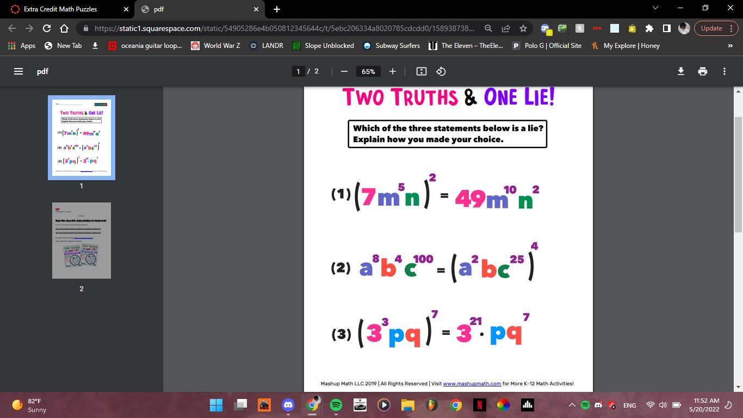The width and height of the screenshot is (743, 418).
Task: Bookmark this page with the star
Action: tap(523, 28)
